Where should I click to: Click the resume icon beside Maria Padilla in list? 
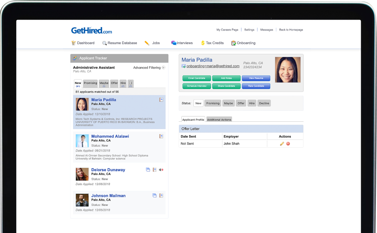(x=161, y=100)
